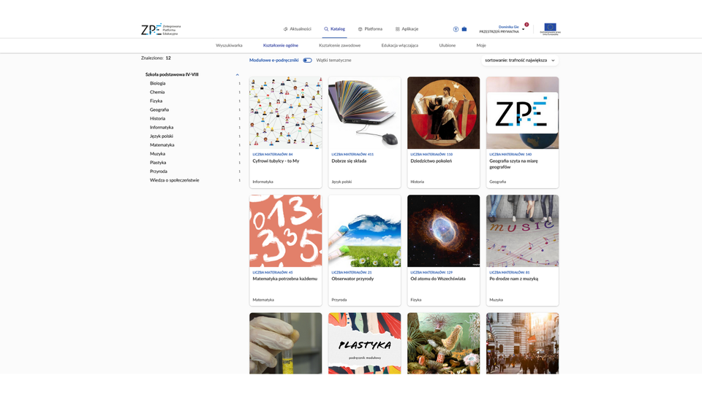
Task: Expand Dominika Gie user account menu
Action: [523, 29]
